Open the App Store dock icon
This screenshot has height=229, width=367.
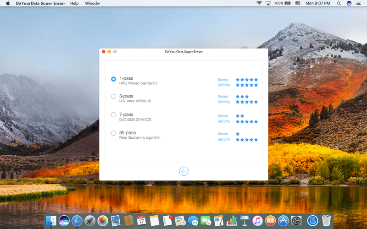tap(283, 221)
